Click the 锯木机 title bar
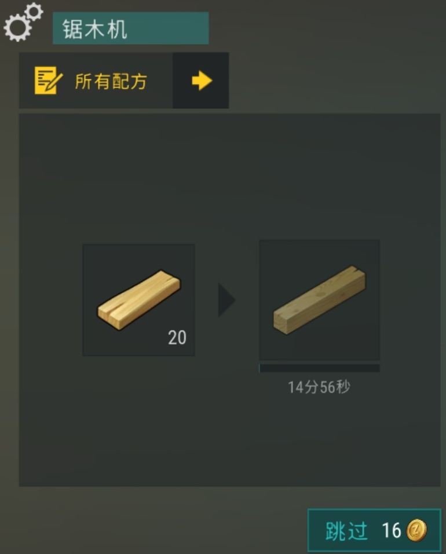This screenshot has height=554, width=446. (131, 28)
